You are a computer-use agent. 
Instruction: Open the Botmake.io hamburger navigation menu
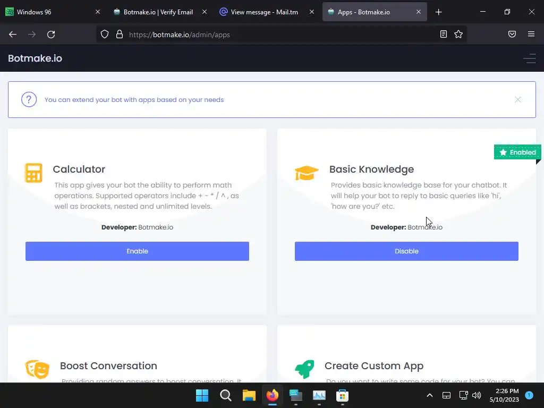pos(530,58)
